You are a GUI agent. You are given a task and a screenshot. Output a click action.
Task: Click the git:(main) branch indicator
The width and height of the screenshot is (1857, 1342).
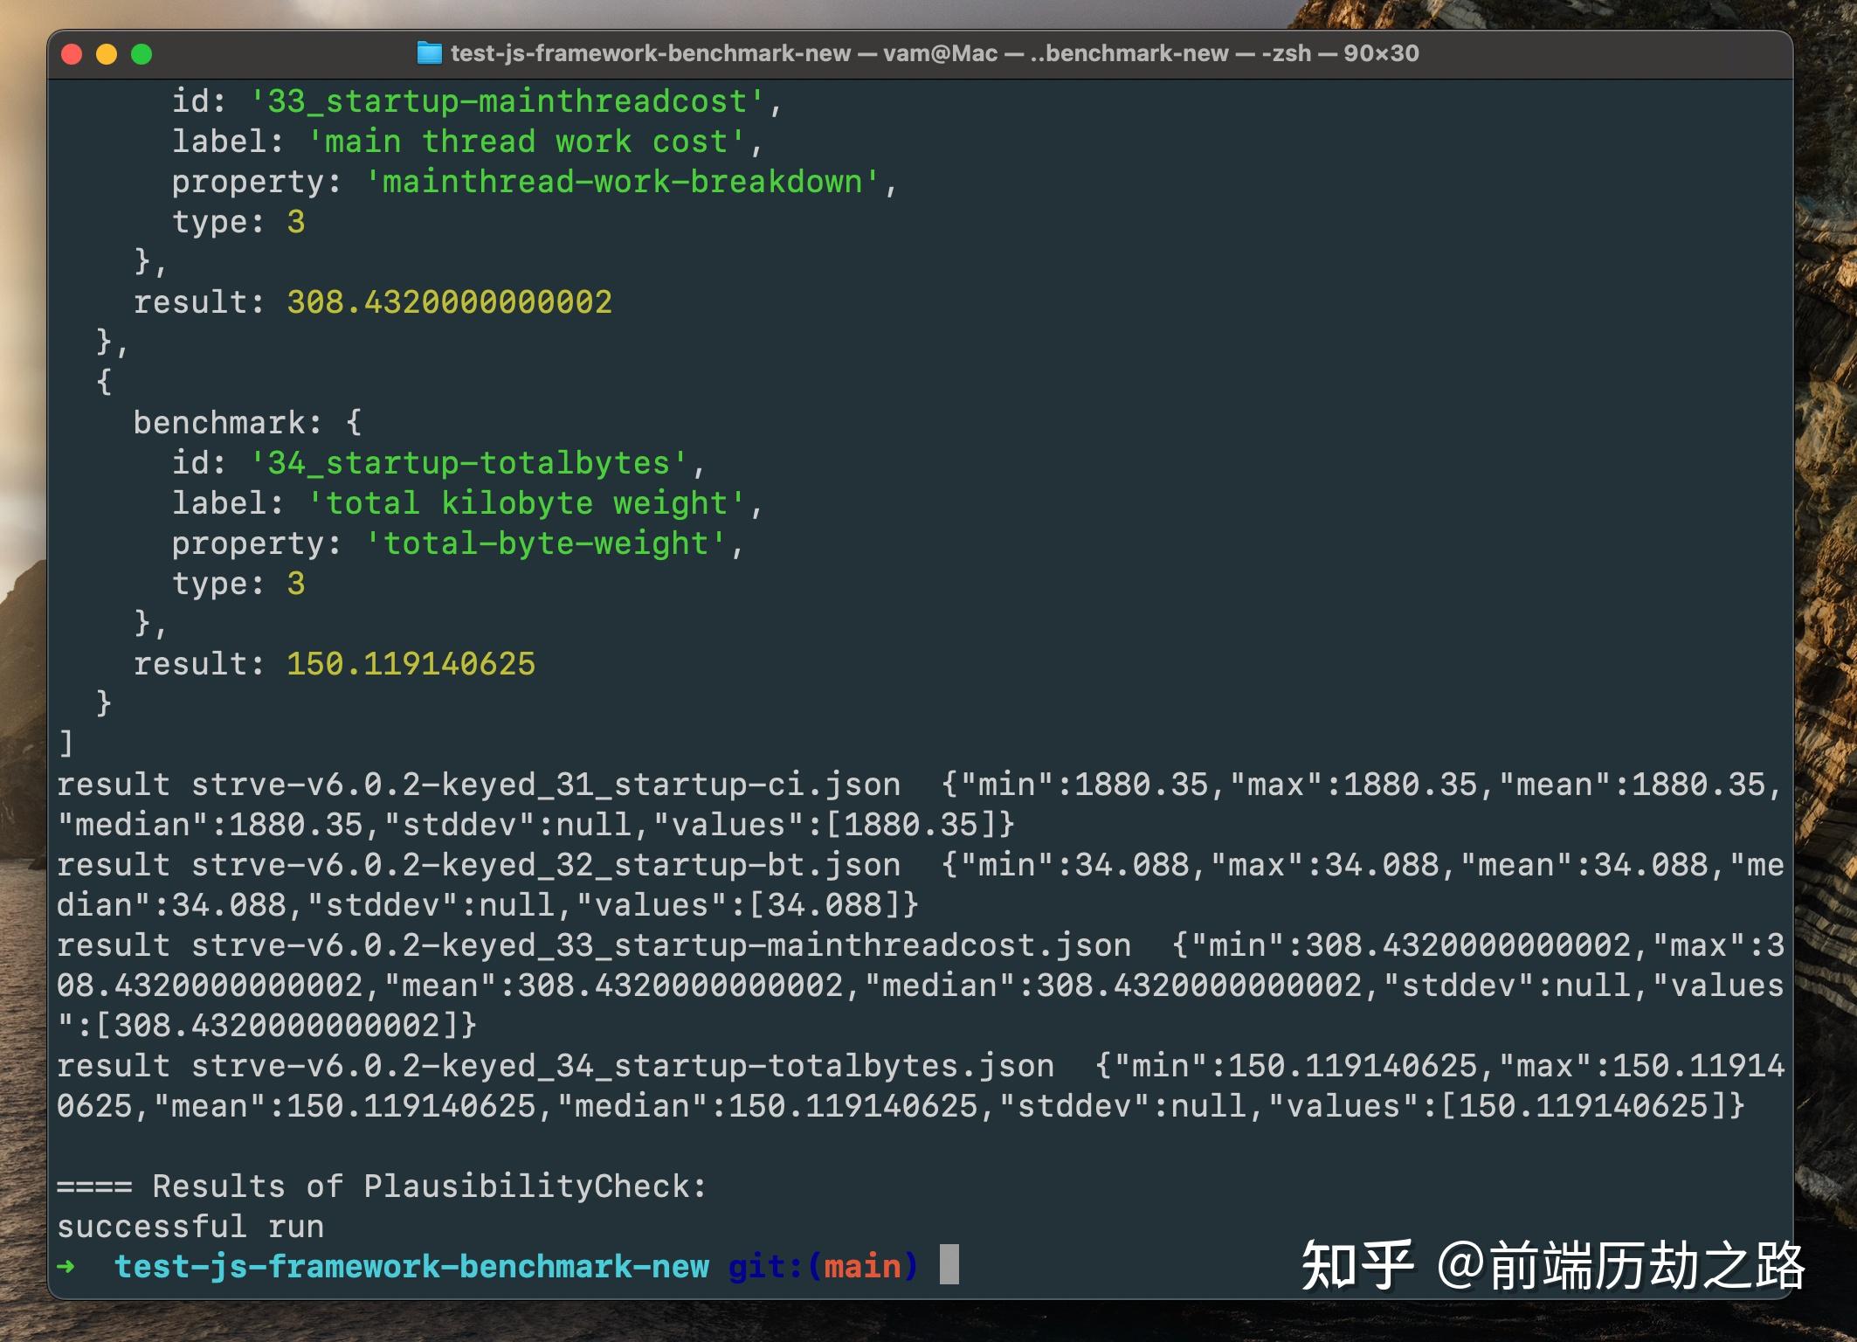[822, 1266]
